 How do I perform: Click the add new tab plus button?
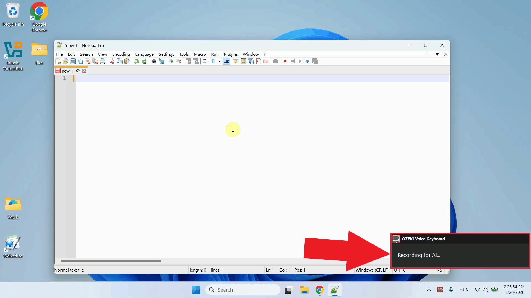click(x=428, y=54)
